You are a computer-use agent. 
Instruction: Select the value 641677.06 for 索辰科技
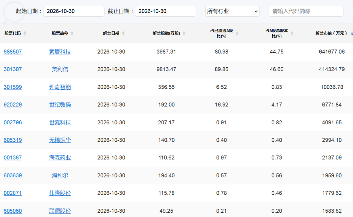point(332,52)
